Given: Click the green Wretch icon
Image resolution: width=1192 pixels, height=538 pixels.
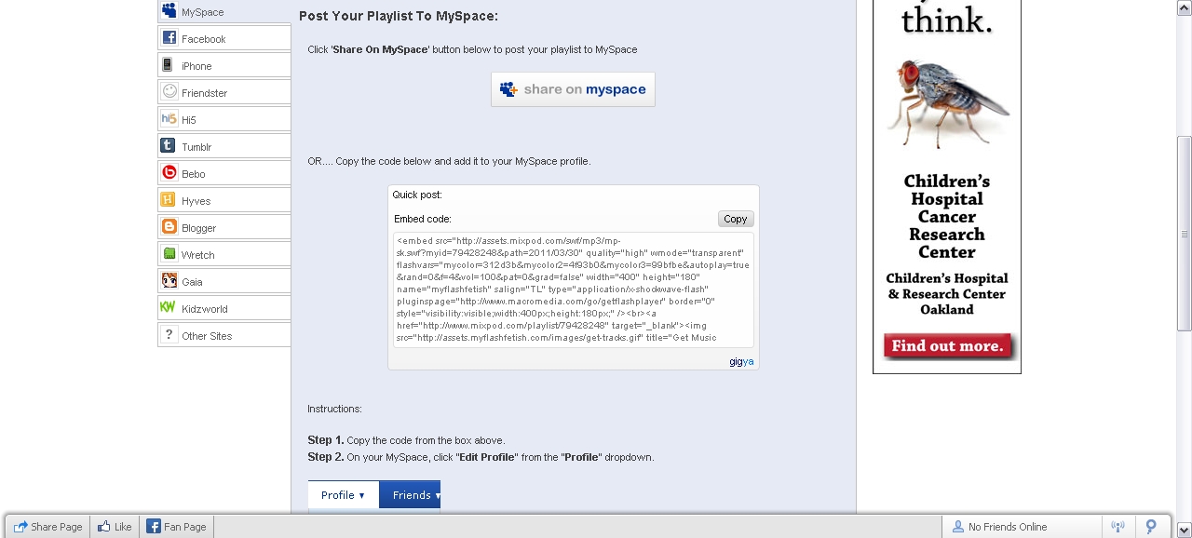Looking at the screenshot, I should [x=169, y=254].
